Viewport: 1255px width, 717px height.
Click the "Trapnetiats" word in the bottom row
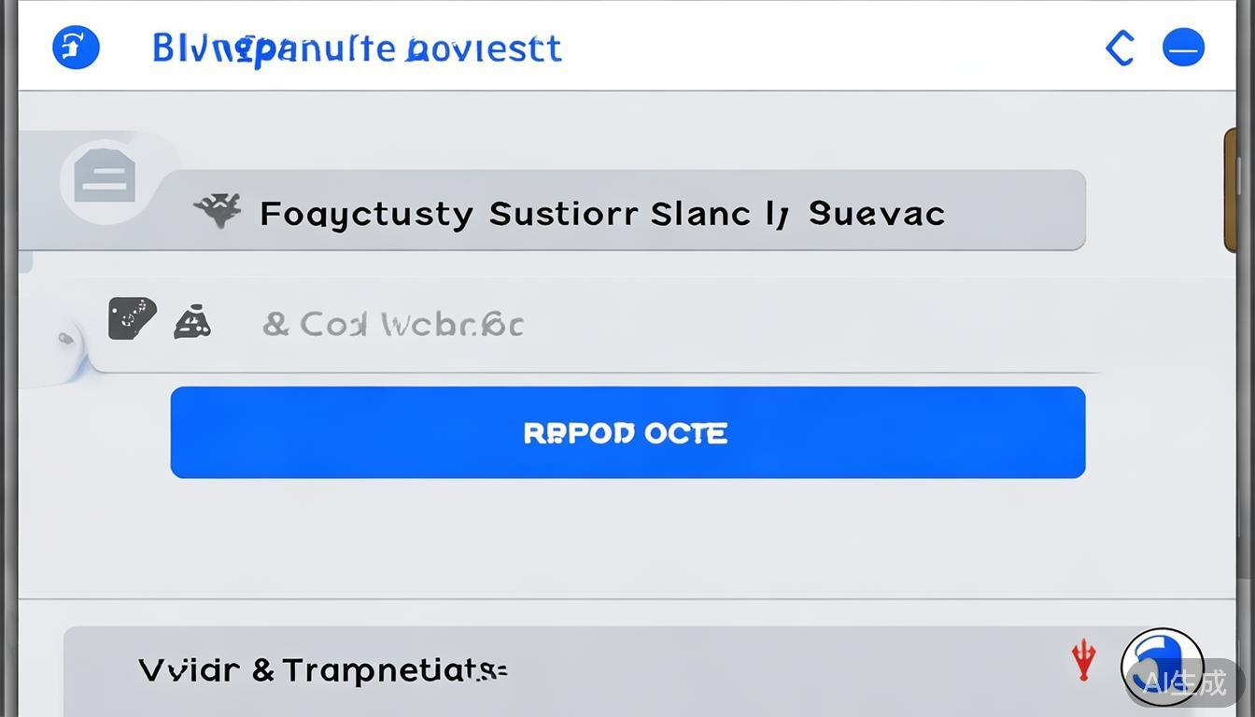394,670
